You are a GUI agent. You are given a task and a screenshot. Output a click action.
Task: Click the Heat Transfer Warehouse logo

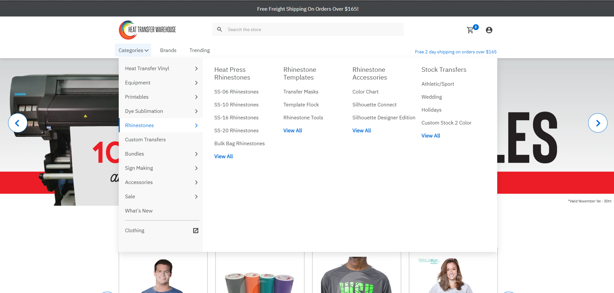(148, 30)
